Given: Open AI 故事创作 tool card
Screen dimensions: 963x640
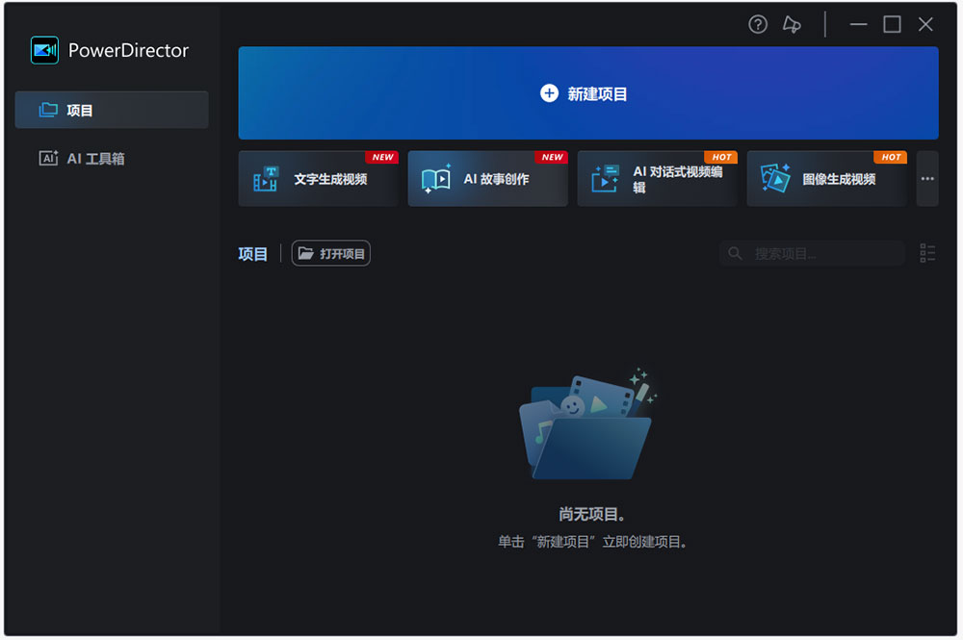Looking at the screenshot, I should pyautogui.click(x=487, y=179).
